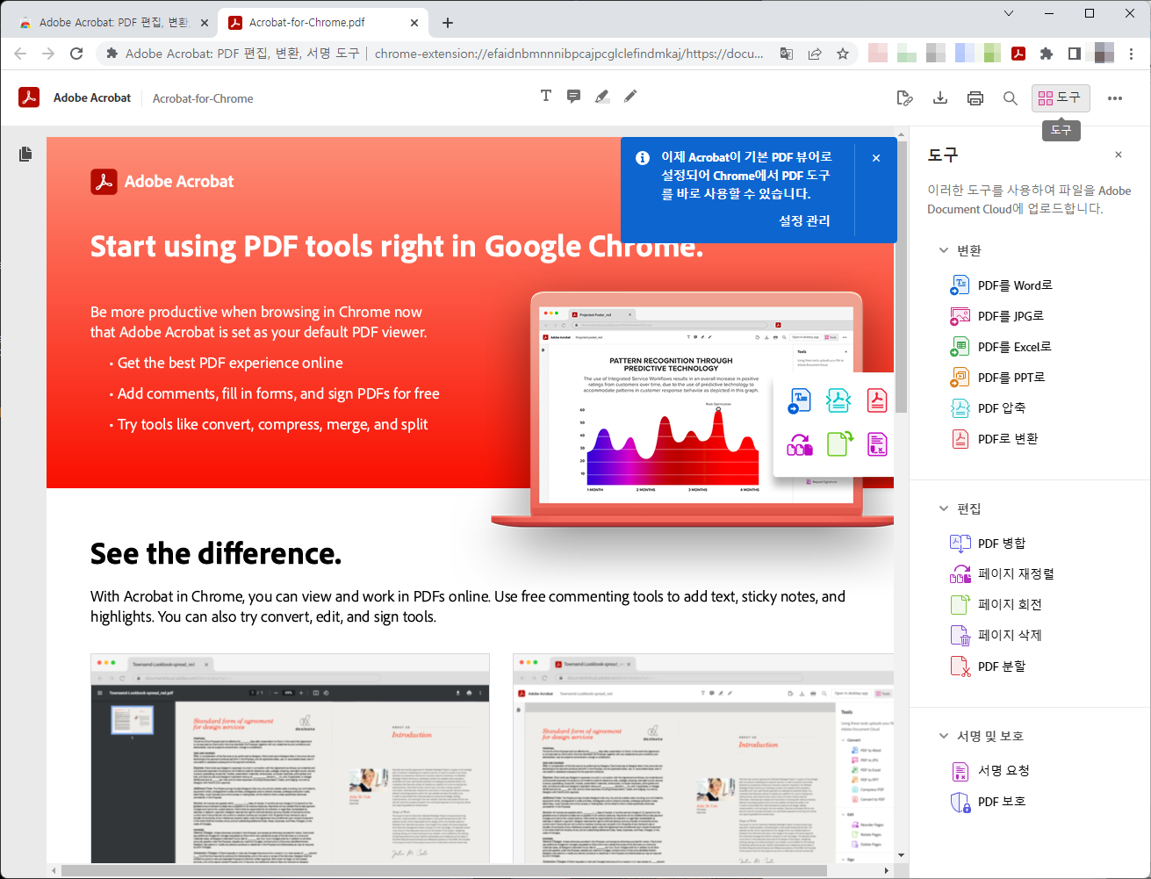Open the search magnifier in Acrobat toolbar
Viewport: 1151px width, 879px height.
tap(1011, 98)
